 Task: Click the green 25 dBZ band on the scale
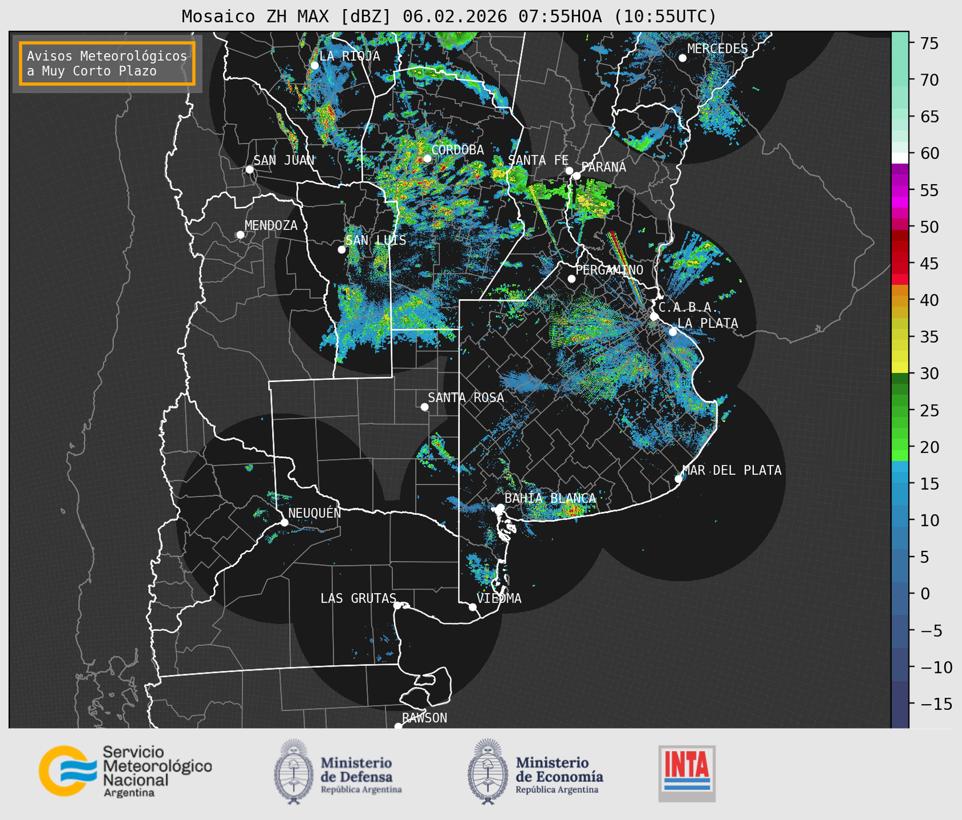coord(900,410)
